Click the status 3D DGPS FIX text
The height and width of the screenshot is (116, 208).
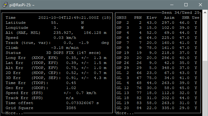point(60,53)
